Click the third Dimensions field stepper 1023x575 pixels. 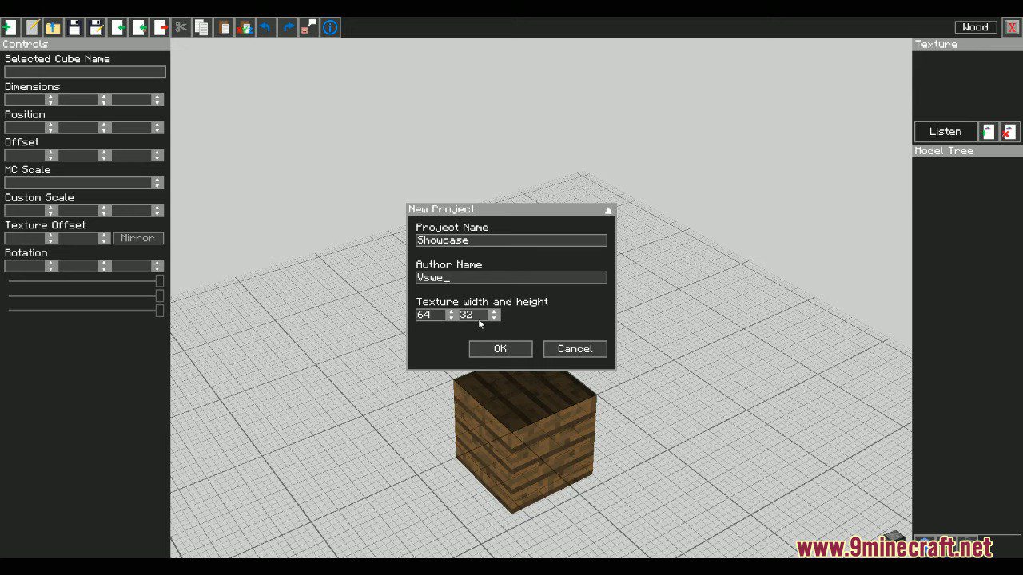(x=157, y=100)
